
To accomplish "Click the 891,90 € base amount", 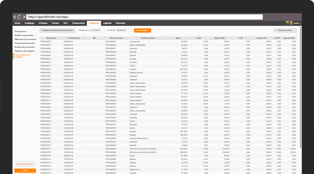I will [x=184, y=132].
